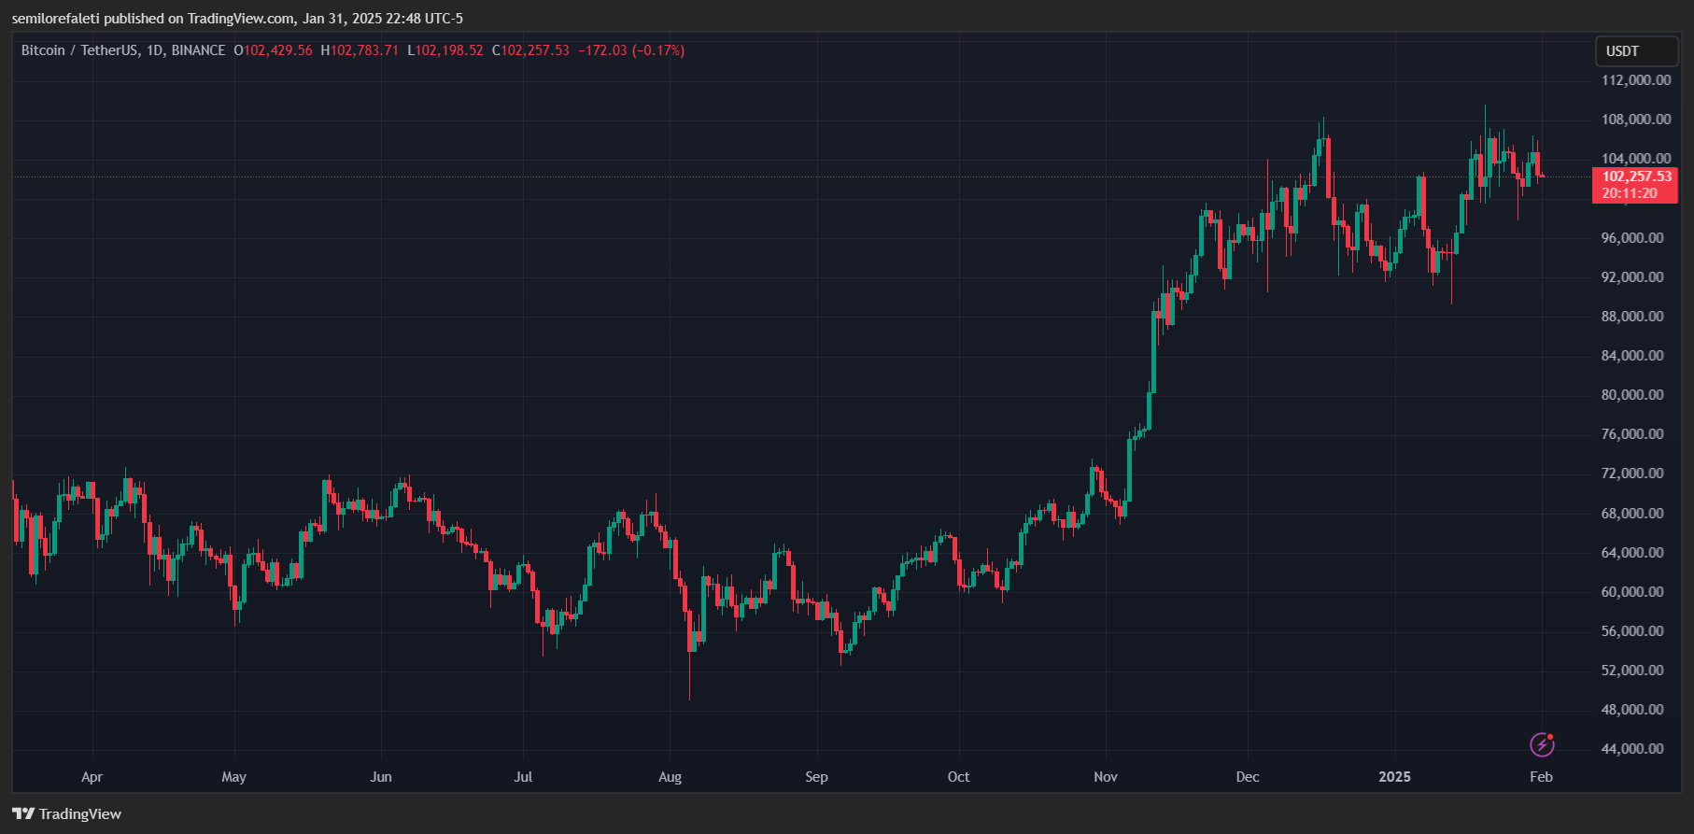Viewport: 1694px width, 834px height.
Task: Click the open value O102,429.56
Action: (x=273, y=50)
